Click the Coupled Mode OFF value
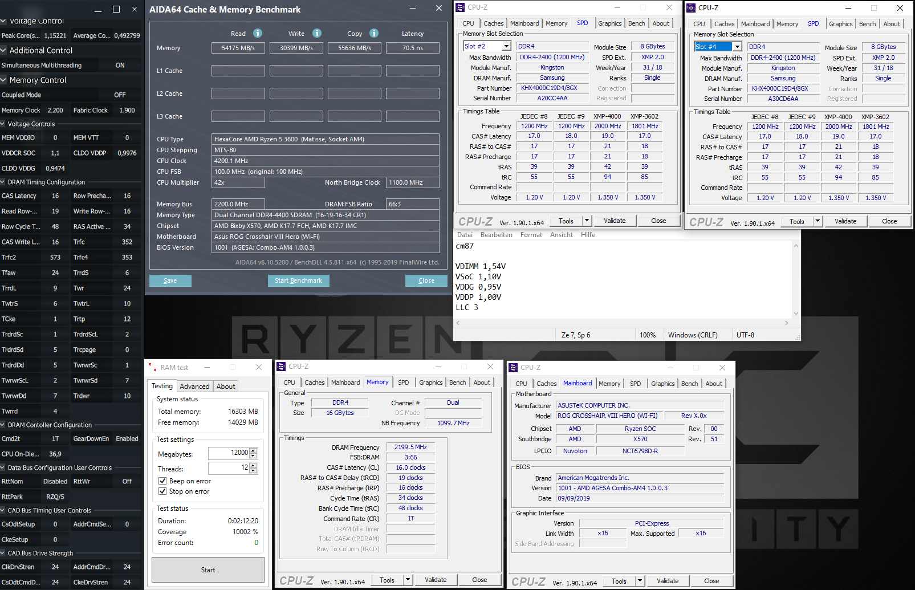 coord(120,95)
